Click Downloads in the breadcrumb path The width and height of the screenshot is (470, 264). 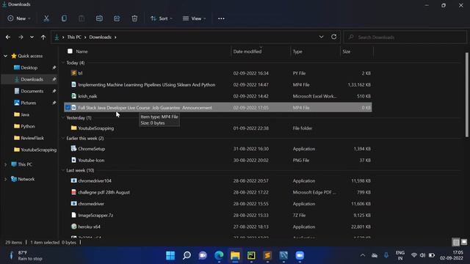tap(100, 37)
